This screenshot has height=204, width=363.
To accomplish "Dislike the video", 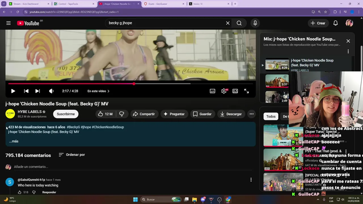I will [122, 114].
